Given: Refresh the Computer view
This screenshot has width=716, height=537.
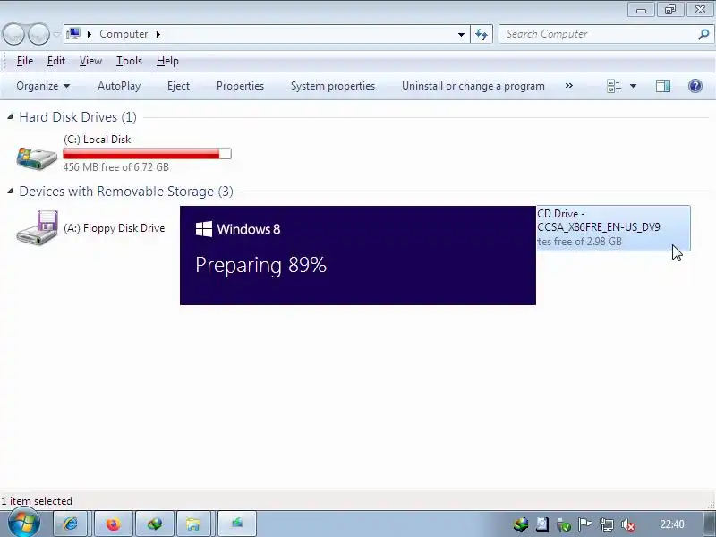Looking at the screenshot, I should click(482, 34).
